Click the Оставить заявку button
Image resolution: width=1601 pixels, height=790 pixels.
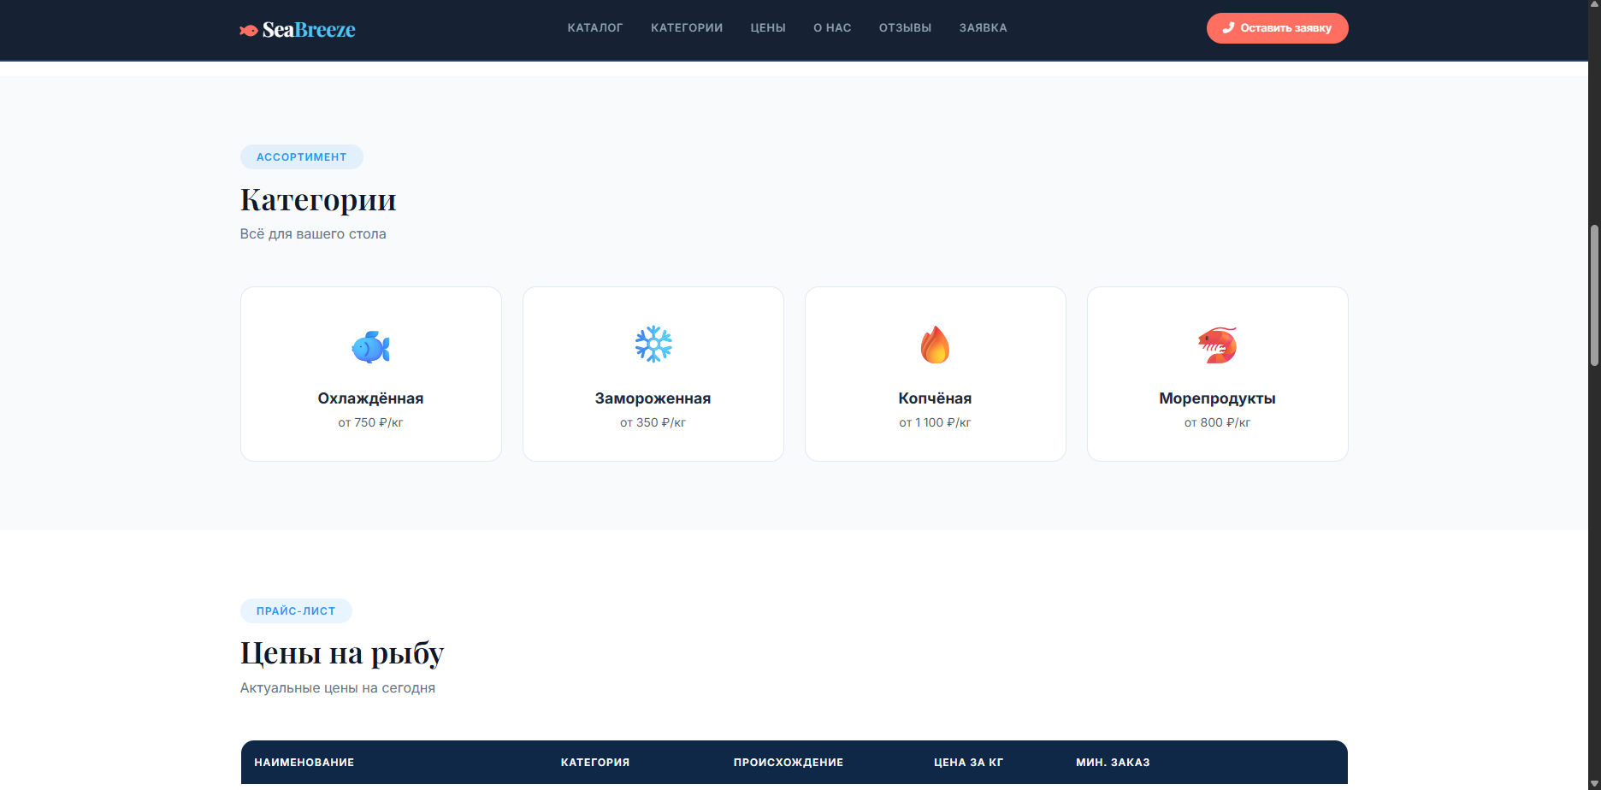1277,28
